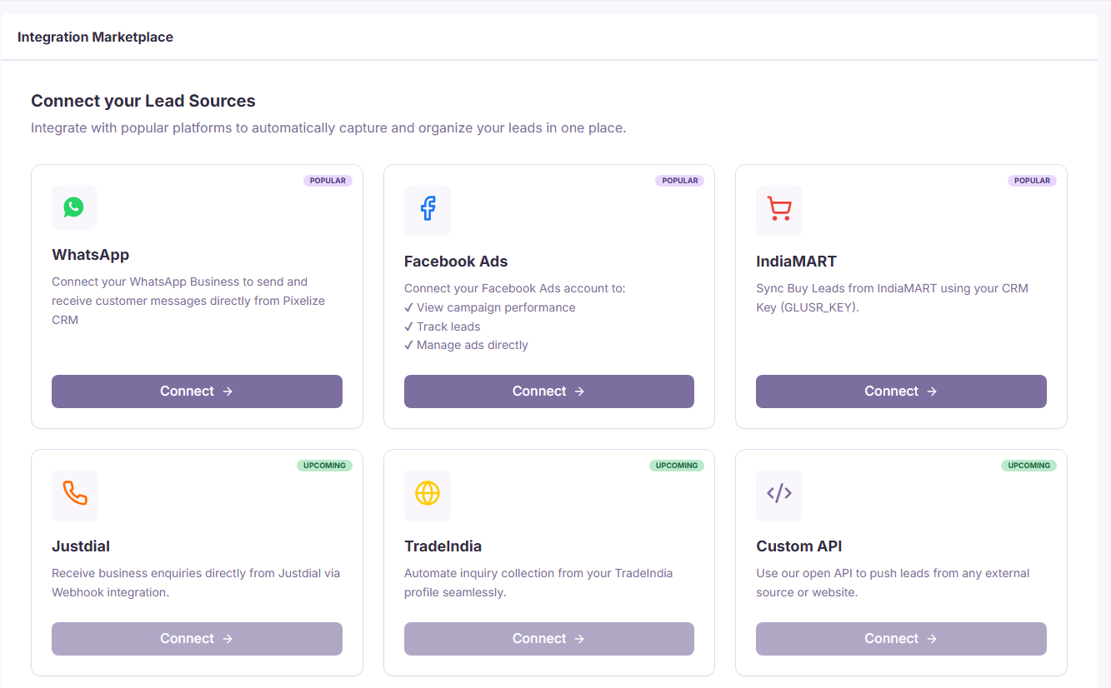The image size is (1111, 688).
Task: Click the TradeIndia inquiry collection description
Action: (x=538, y=583)
